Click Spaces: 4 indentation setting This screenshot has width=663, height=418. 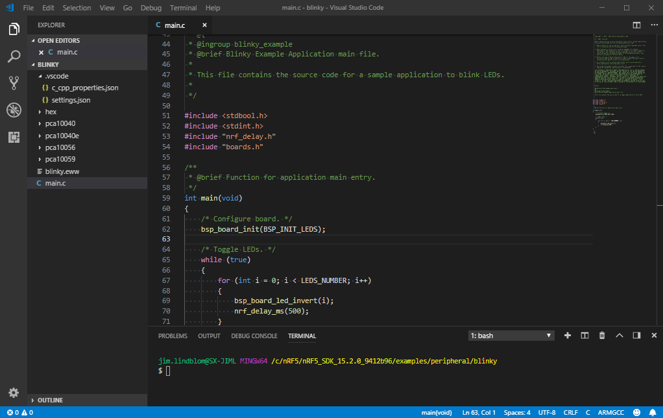pyautogui.click(x=516, y=413)
